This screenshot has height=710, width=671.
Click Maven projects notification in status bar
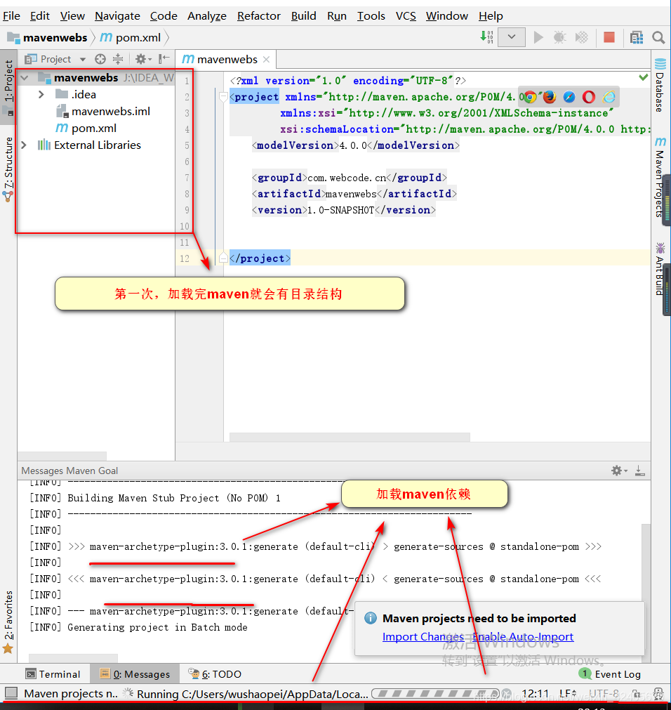tap(71, 694)
